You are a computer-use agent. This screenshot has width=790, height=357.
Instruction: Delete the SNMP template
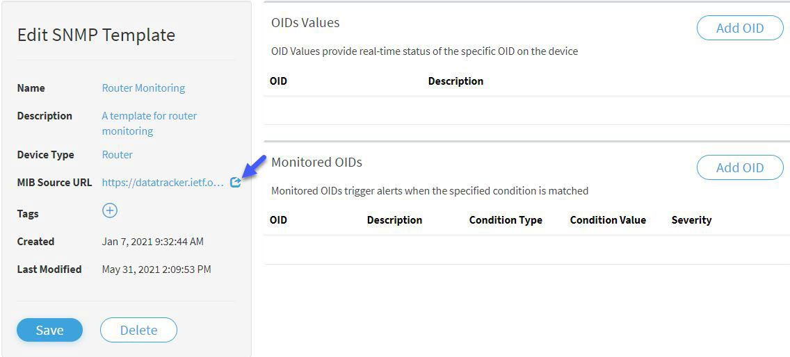(138, 330)
